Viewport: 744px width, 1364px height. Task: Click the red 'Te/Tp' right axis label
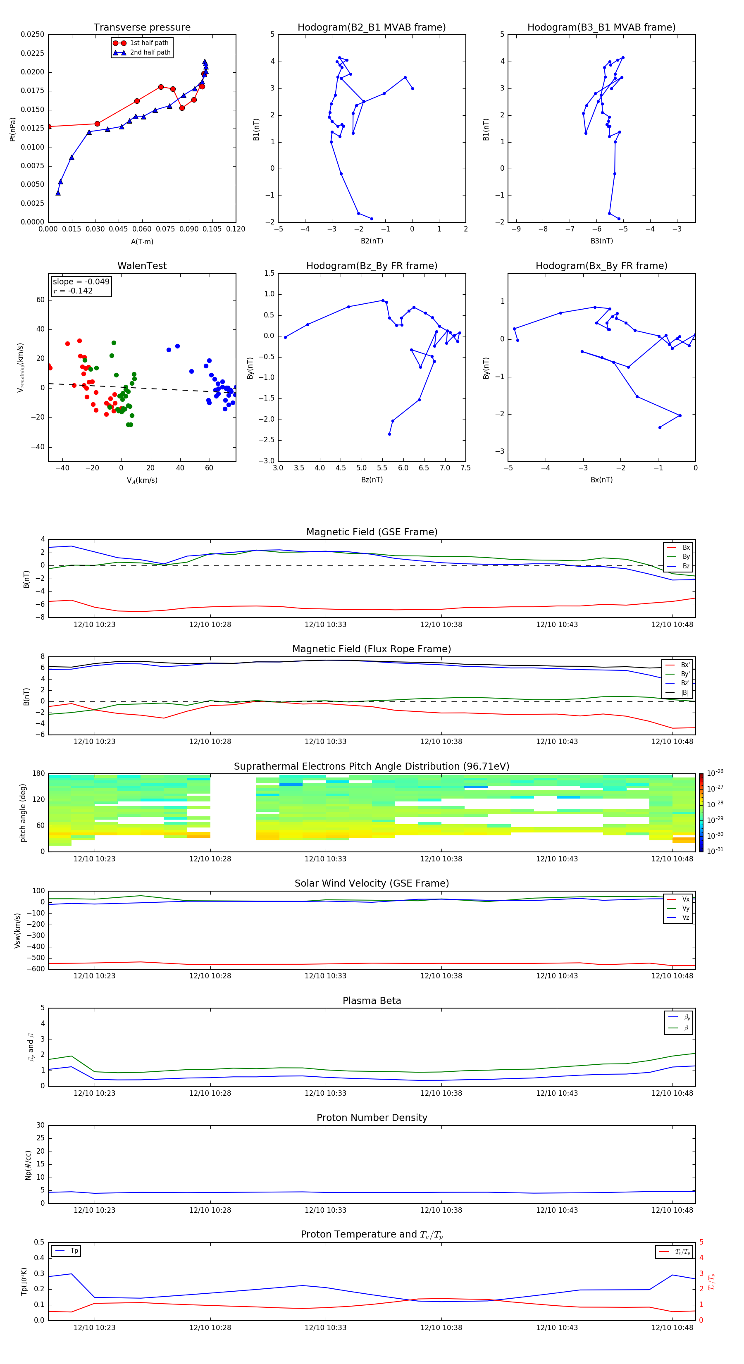(712, 1282)
